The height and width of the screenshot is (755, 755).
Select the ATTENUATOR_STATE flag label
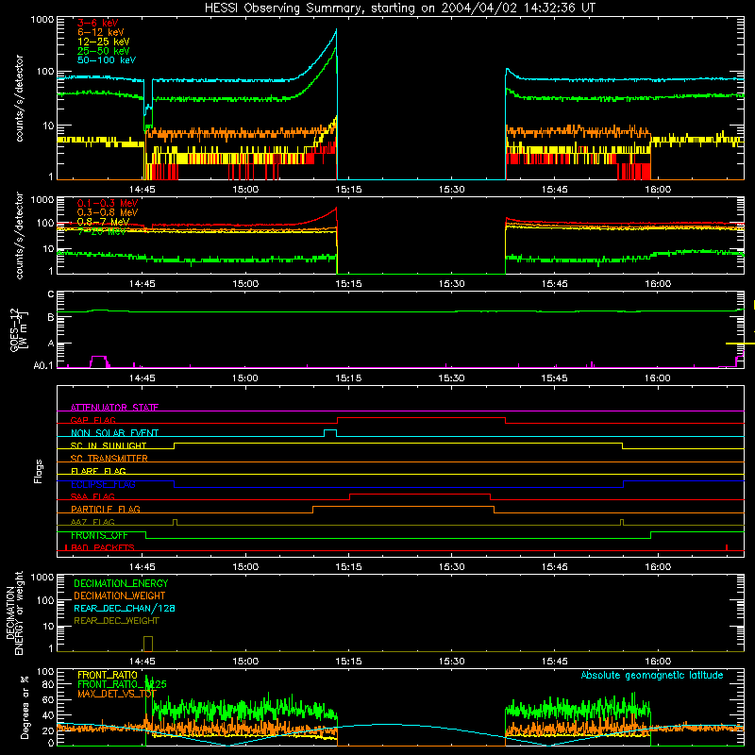[114, 408]
